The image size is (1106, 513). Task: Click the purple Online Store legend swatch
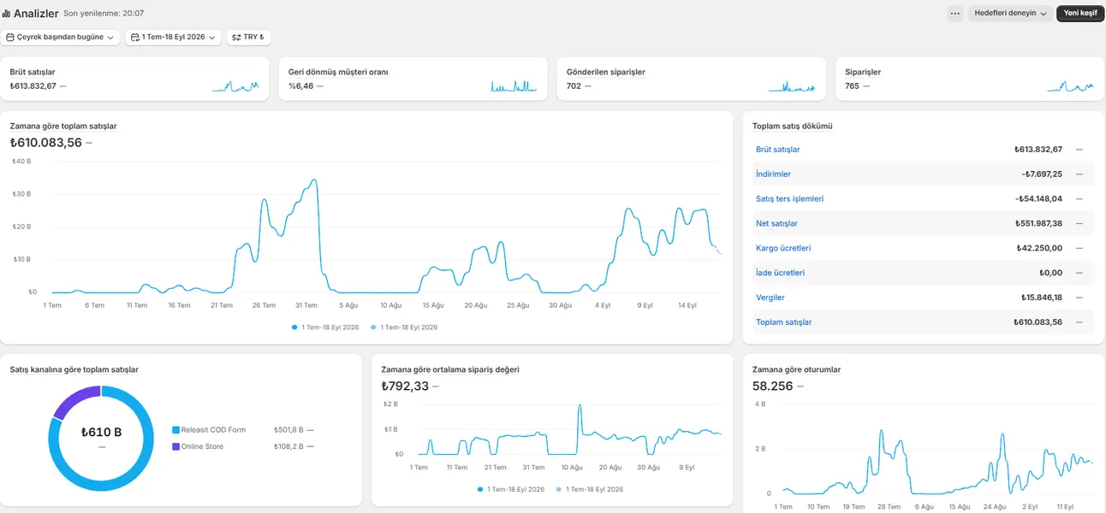click(x=175, y=446)
